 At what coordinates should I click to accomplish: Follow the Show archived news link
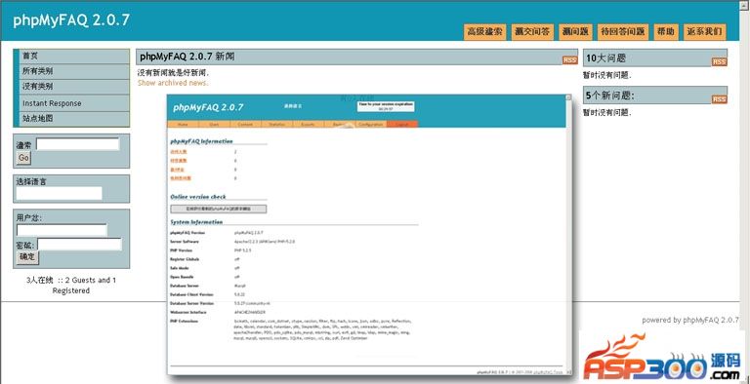coord(173,83)
